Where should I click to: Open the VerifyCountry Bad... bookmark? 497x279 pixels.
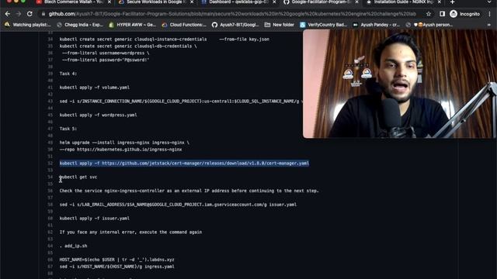click(x=324, y=25)
